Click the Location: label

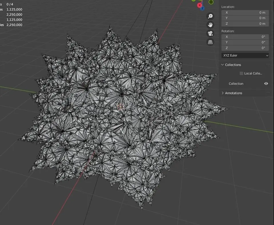point(228,7)
